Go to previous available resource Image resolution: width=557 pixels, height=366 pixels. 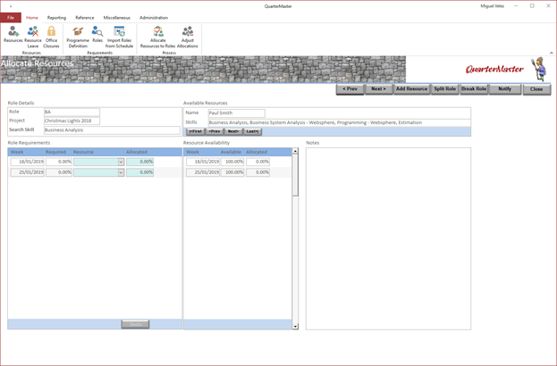[215, 131]
